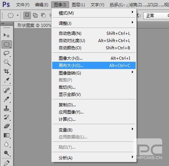Image resolution: width=169 pixels, height=166 pixels.
Task: Select the Clone Stamp tool
Action: point(7,108)
